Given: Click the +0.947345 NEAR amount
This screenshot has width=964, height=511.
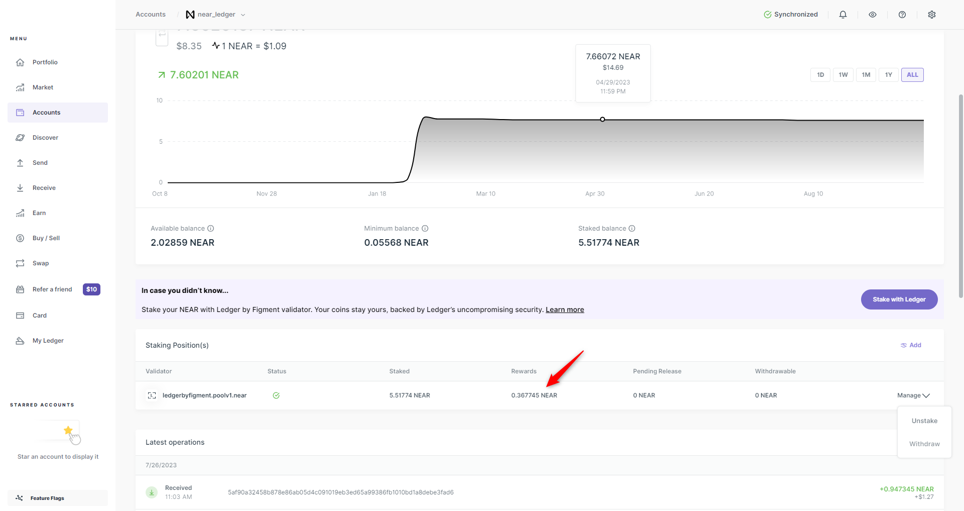Looking at the screenshot, I should 907,489.
